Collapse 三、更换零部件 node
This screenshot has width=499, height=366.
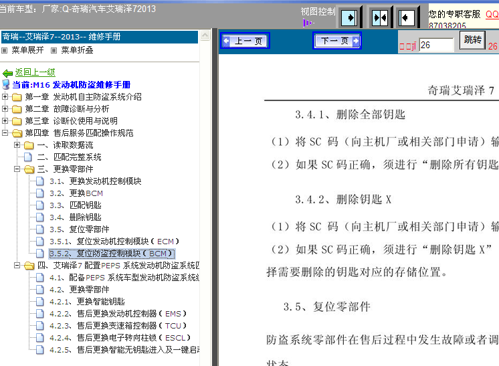(17, 169)
